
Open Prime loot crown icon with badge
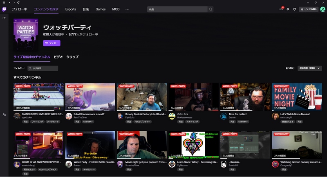(x=281, y=9)
